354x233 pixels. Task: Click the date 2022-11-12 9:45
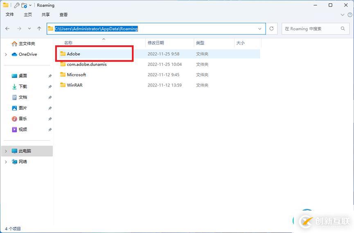click(163, 75)
